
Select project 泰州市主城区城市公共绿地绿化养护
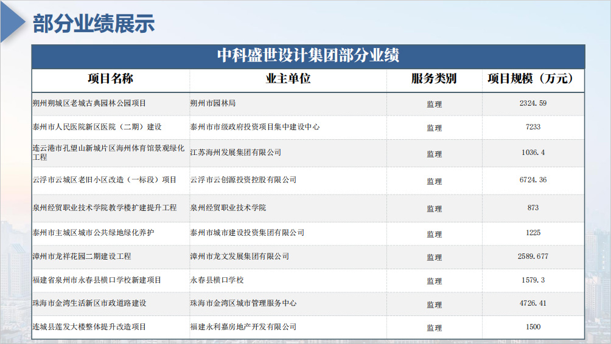click(x=93, y=233)
